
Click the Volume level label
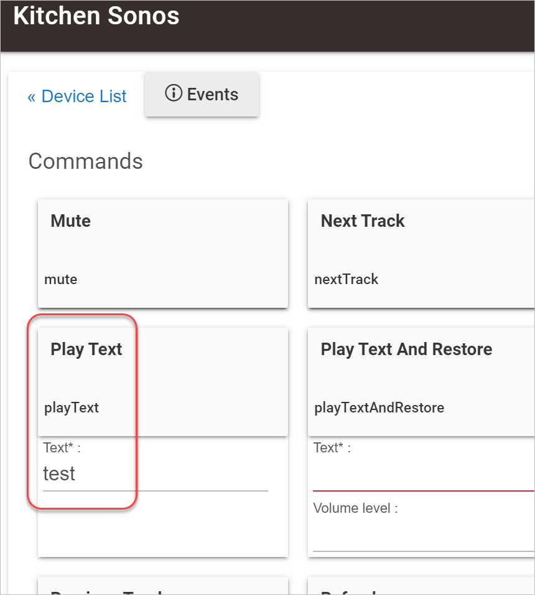[355, 508]
